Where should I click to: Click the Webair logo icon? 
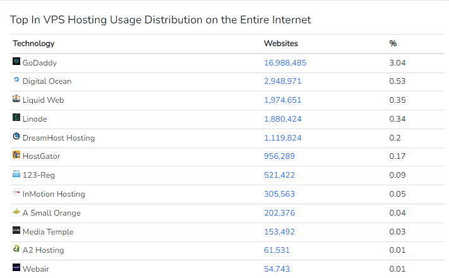pyautogui.click(x=16, y=267)
